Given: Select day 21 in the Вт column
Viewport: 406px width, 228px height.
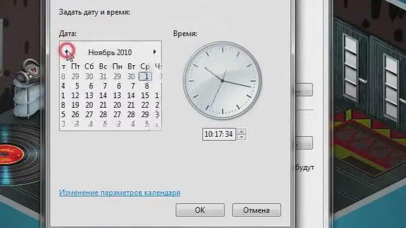Looking at the screenshot, I should tap(131, 105).
